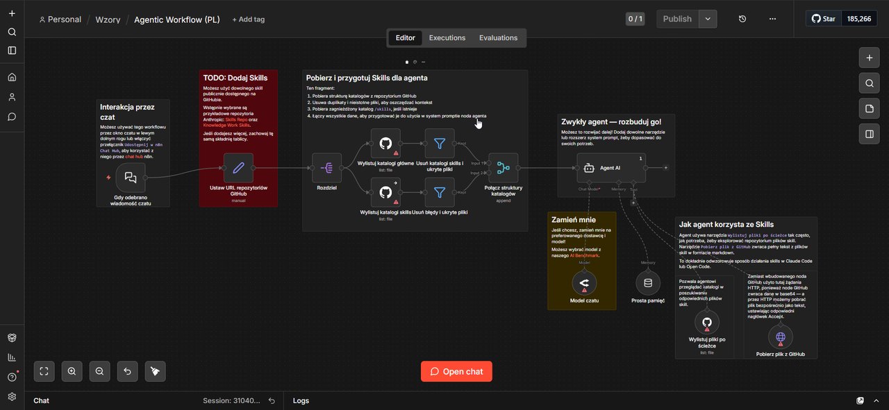Zoom in on the canvas
This screenshot has width=889, height=410.
pos(72,371)
